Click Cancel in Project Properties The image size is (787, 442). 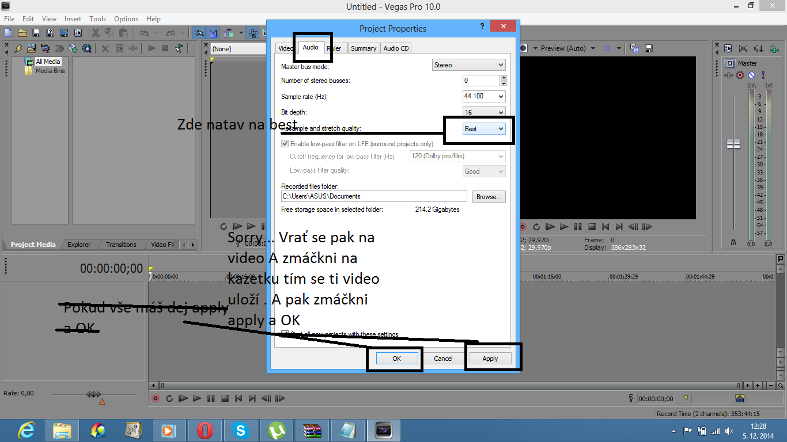pyautogui.click(x=443, y=358)
